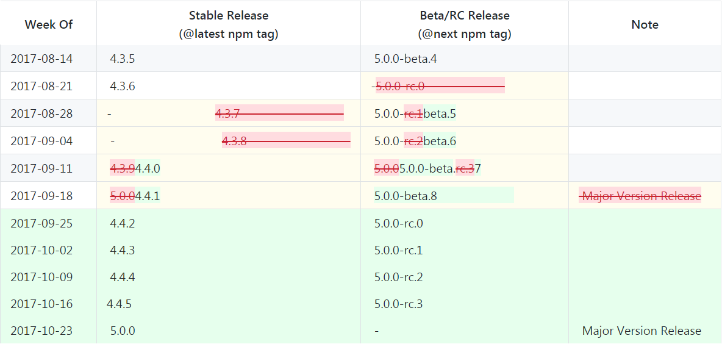Viewport: 722px width, 344px height.
Task: Click the 5.0.0-rc.3 release cell
Action: pos(399,304)
